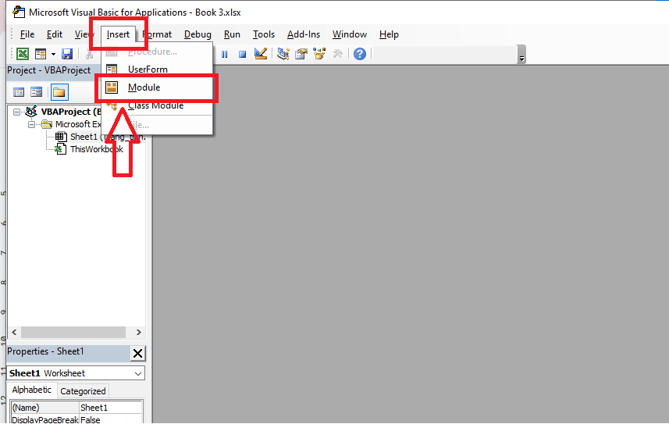The image size is (669, 424).
Task: Close the Properties - Sheet1 pane
Action: 137,354
